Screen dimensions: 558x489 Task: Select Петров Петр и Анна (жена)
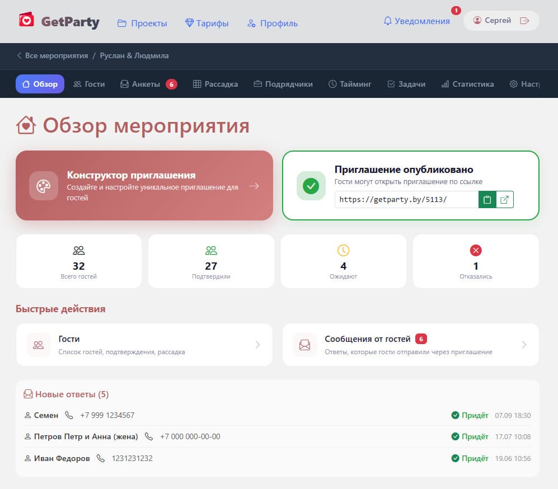277,436
